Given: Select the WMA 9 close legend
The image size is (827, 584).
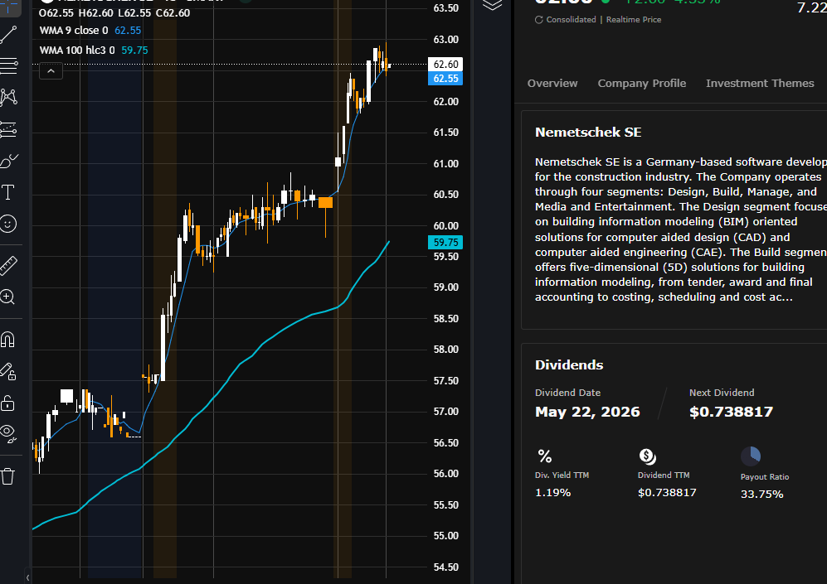Looking at the screenshot, I should 90,31.
